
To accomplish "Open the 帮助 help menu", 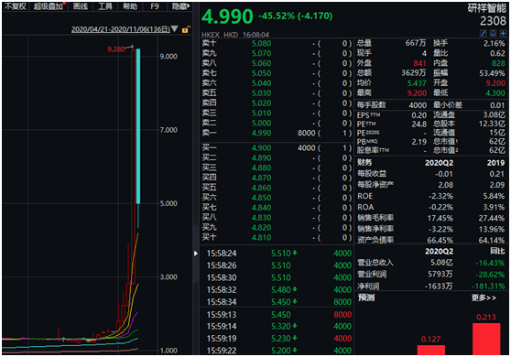I will coord(130,6).
